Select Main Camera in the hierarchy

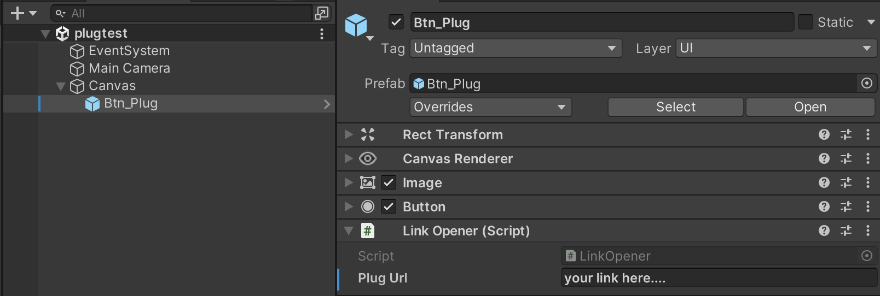point(129,68)
